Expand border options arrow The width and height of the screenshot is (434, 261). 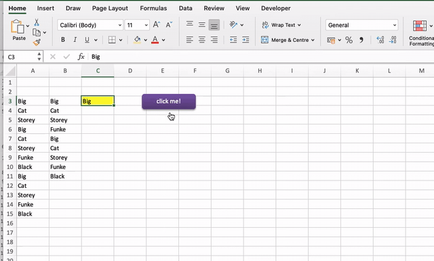pos(121,40)
